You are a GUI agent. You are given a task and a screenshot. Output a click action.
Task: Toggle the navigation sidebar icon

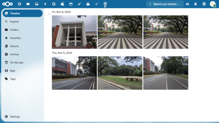tap(49, 14)
